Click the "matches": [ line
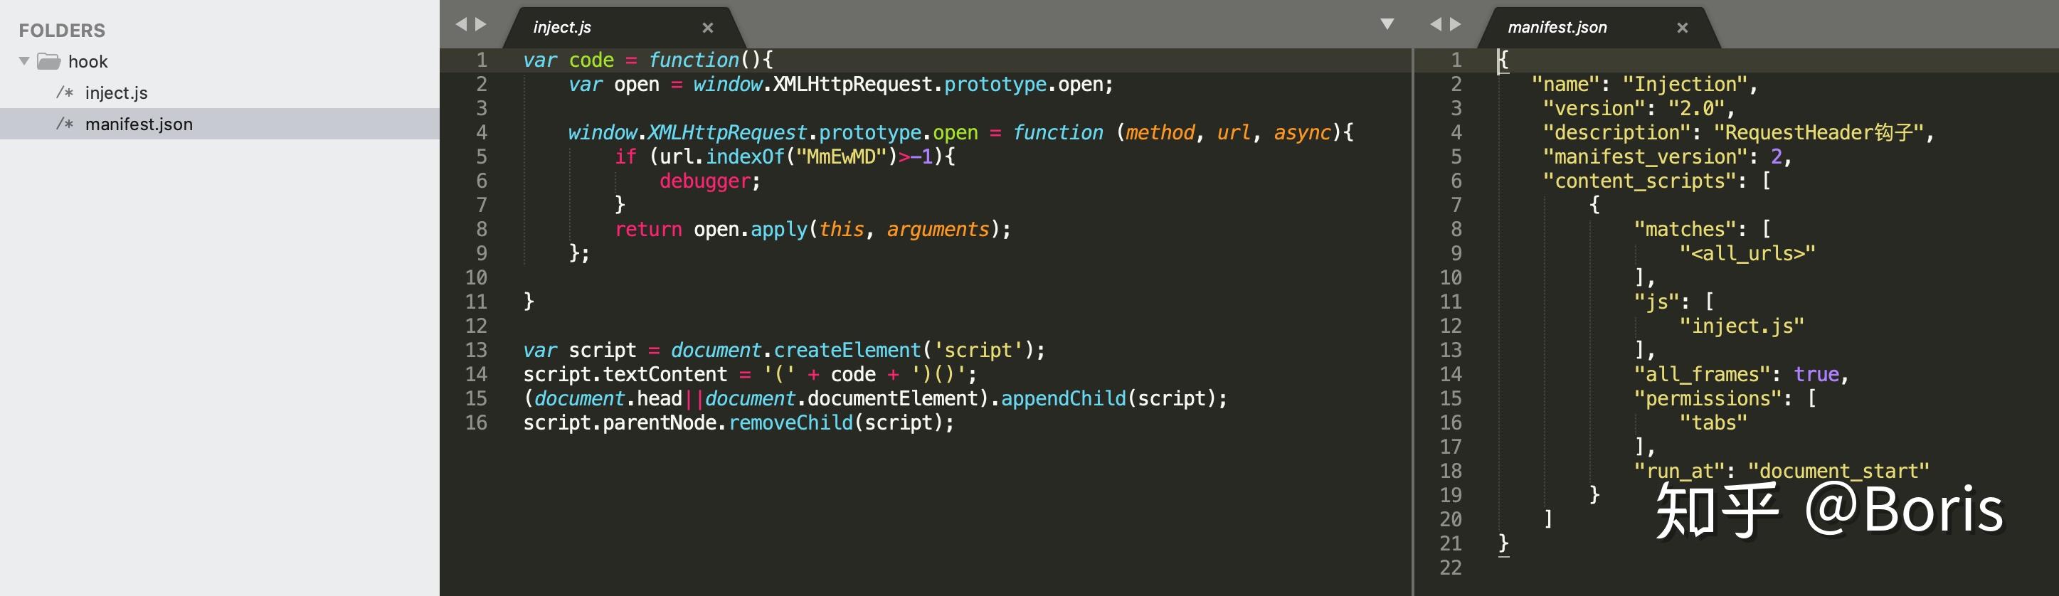 1703,229
